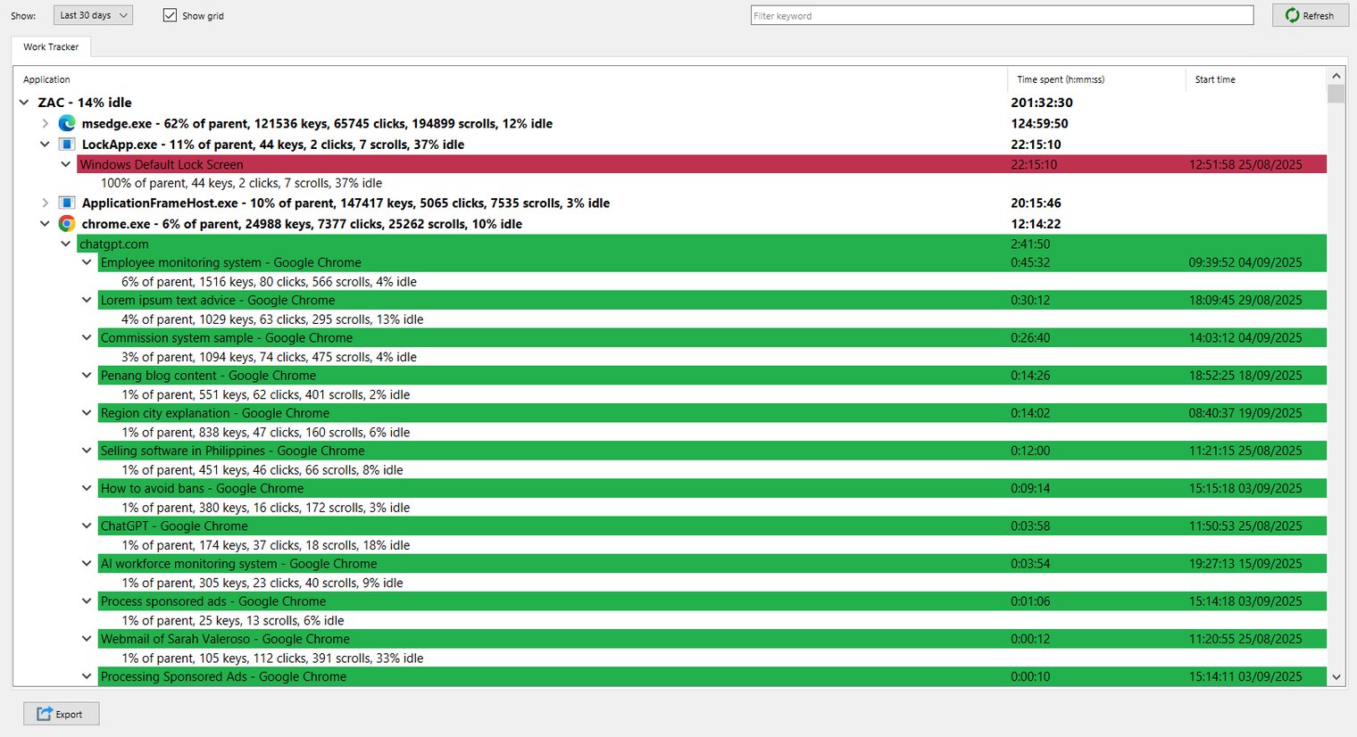Click the Application column header
1357x737 pixels.
(x=46, y=79)
